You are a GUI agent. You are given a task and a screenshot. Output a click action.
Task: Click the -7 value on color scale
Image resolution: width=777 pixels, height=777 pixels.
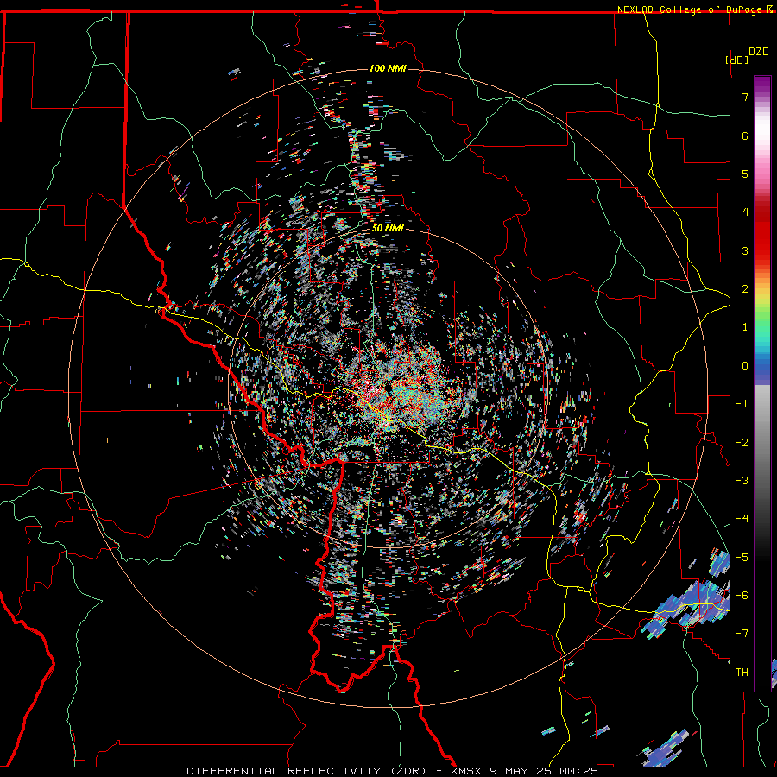[742, 634]
